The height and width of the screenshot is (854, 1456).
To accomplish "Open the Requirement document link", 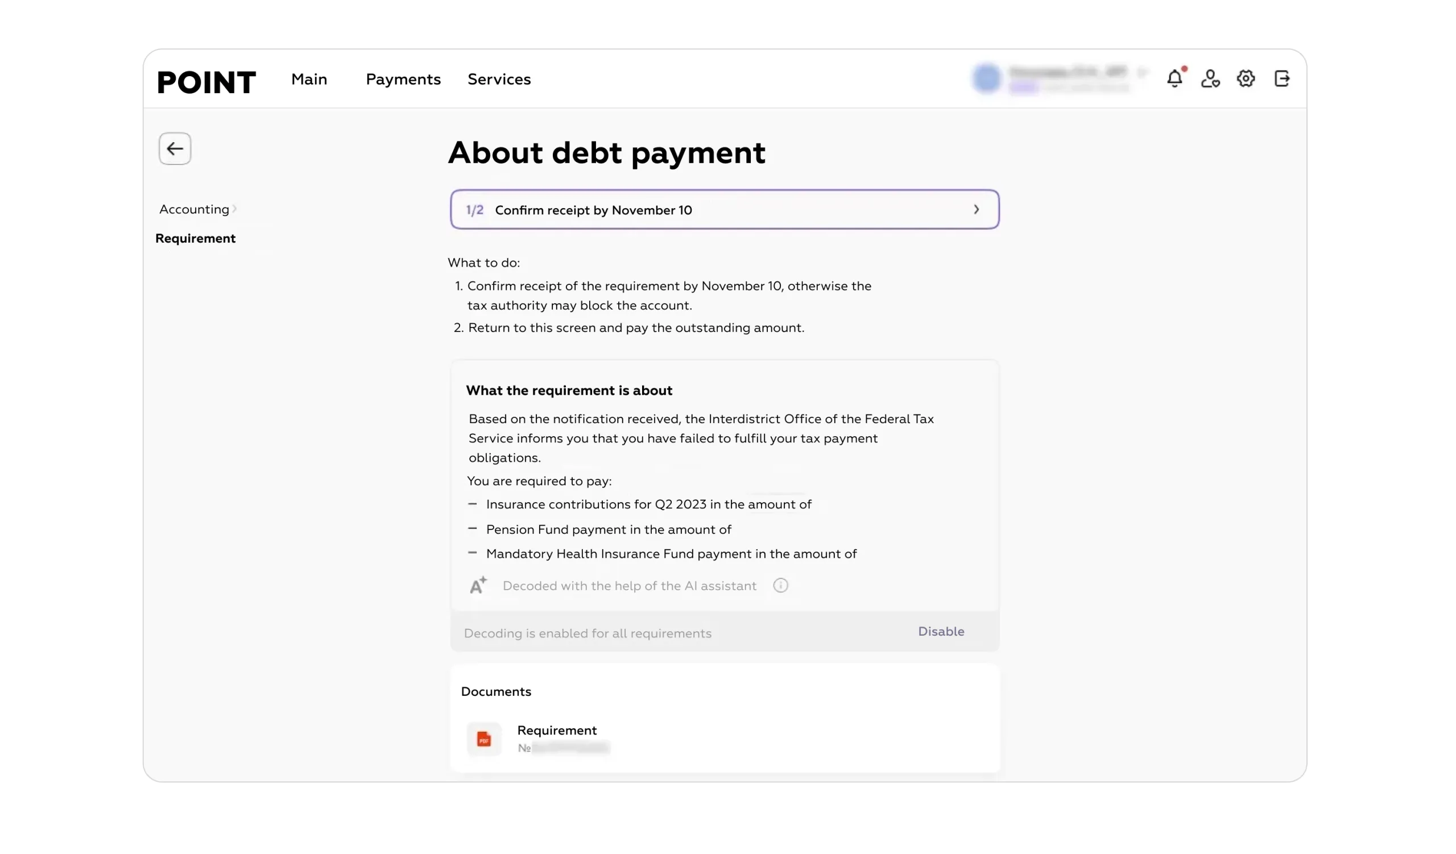I will 557,730.
